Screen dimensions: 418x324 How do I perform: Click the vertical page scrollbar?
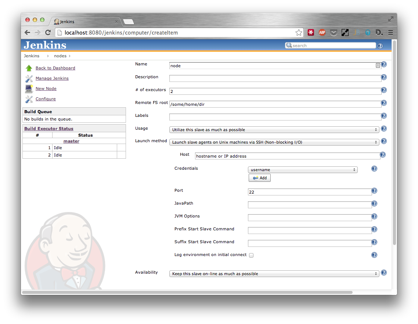pos(394,143)
